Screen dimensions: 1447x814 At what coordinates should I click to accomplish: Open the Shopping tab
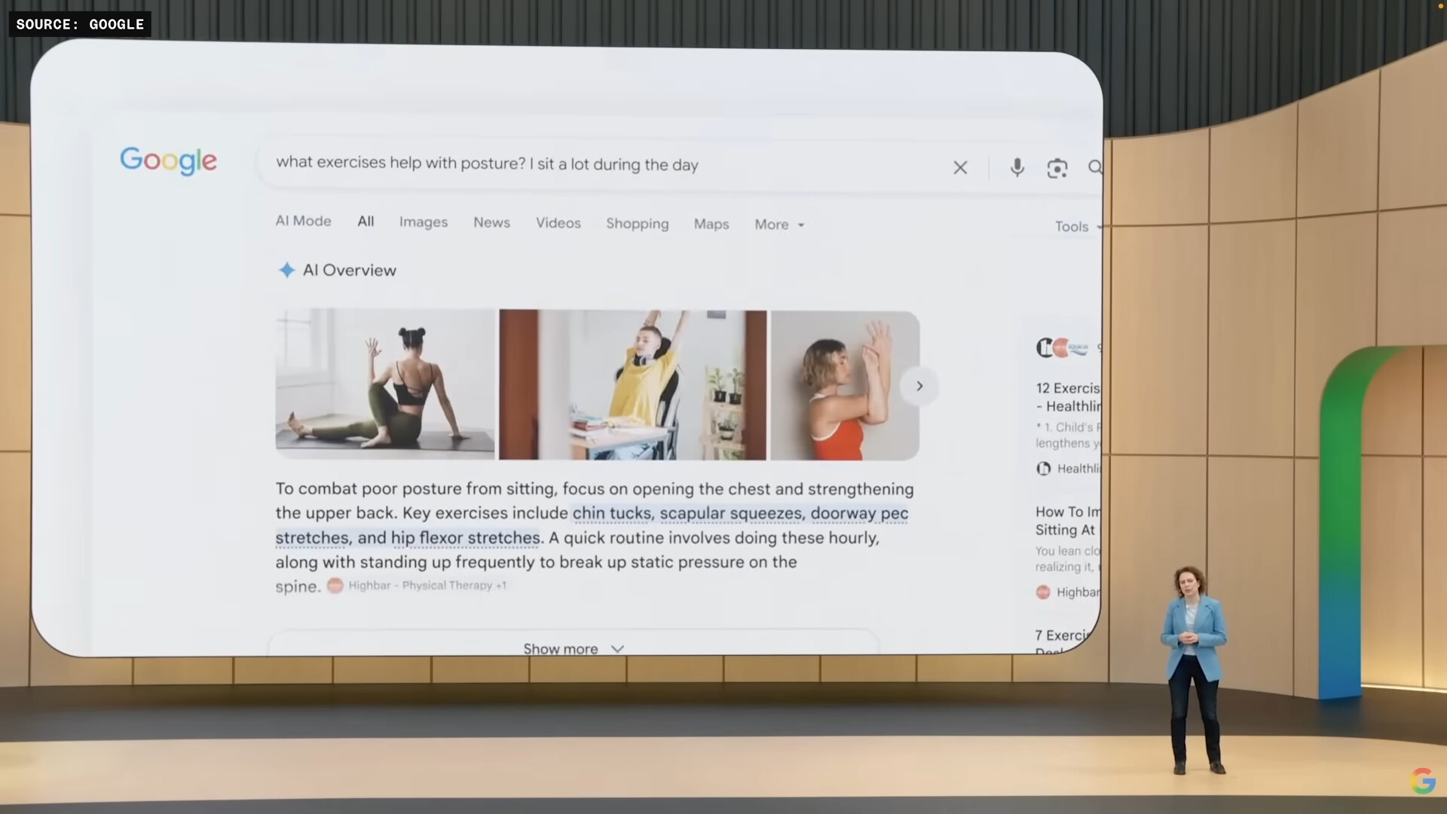tap(638, 224)
